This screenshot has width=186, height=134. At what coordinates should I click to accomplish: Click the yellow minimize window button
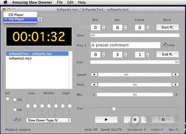(x=9, y=9)
